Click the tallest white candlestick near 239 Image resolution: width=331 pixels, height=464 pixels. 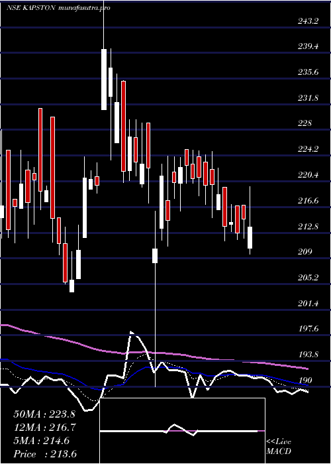(x=104, y=80)
